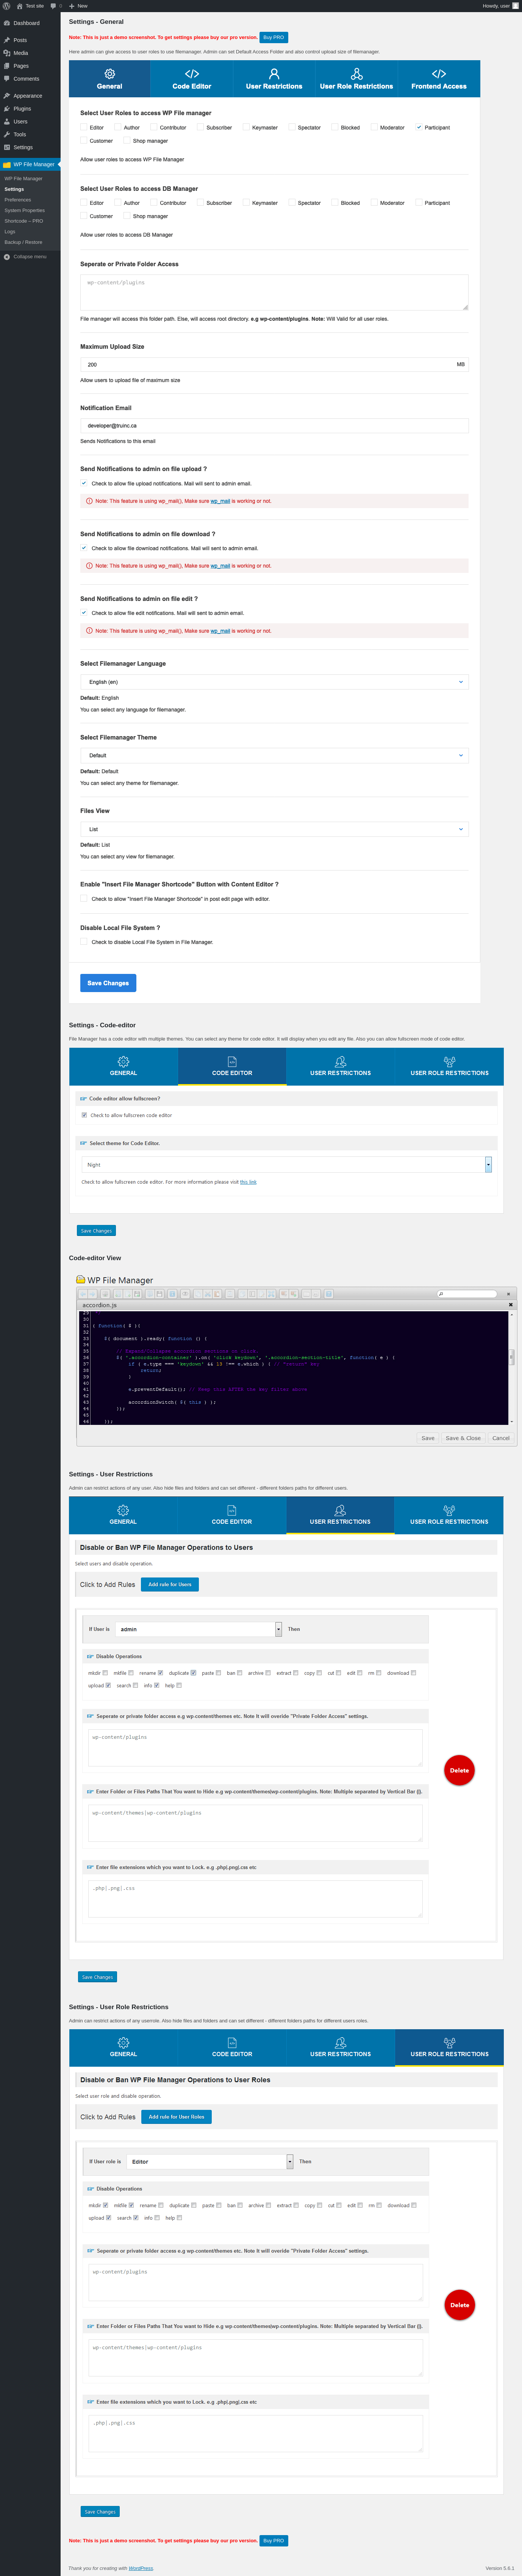
Task: Click Cancel in the code editor
Action: pyautogui.click(x=501, y=1439)
